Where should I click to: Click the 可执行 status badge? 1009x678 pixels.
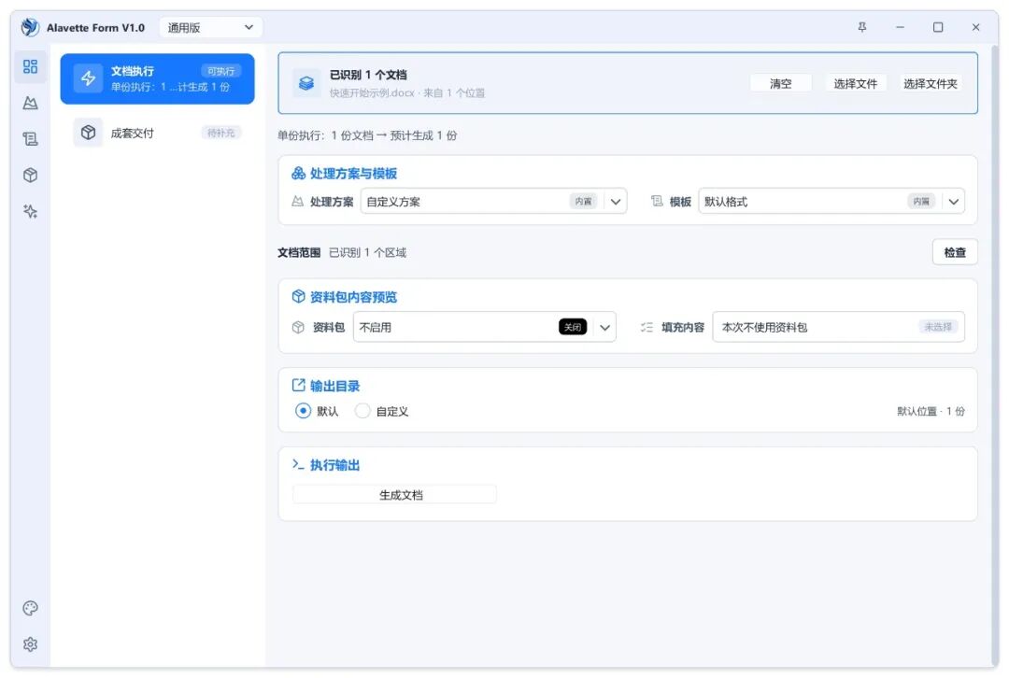[x=220, y=71]
